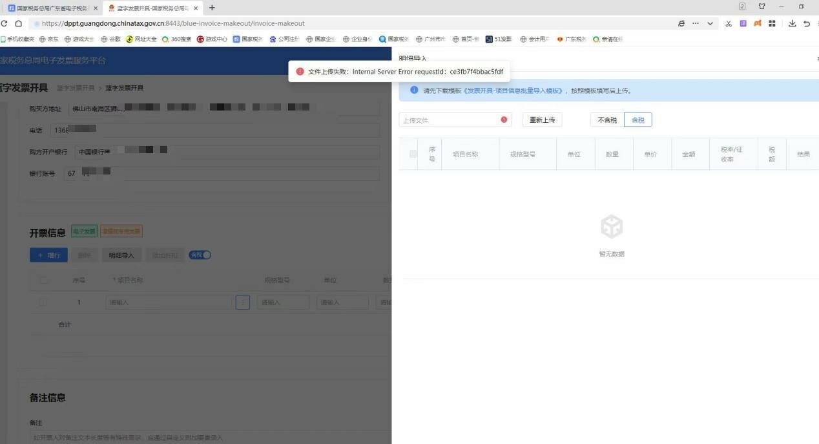This screenshot has height=444, width=819.
Task: Close the first browser tab
Action: tap(96, 8)
